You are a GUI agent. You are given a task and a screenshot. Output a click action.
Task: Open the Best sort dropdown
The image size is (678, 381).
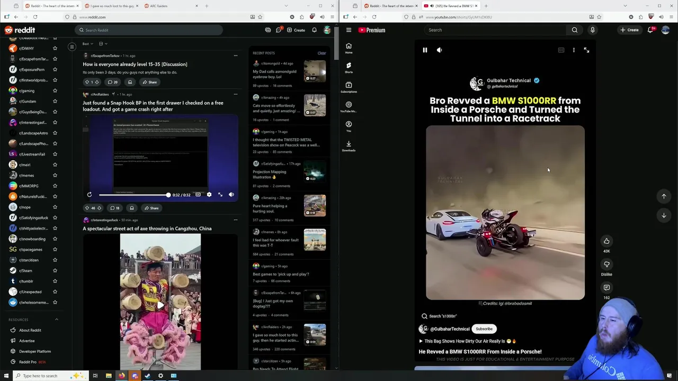88,44
